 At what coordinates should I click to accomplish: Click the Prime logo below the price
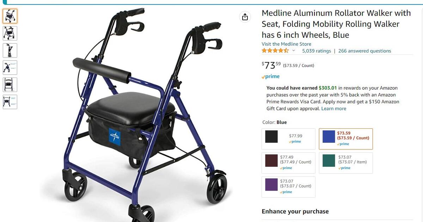271,76
